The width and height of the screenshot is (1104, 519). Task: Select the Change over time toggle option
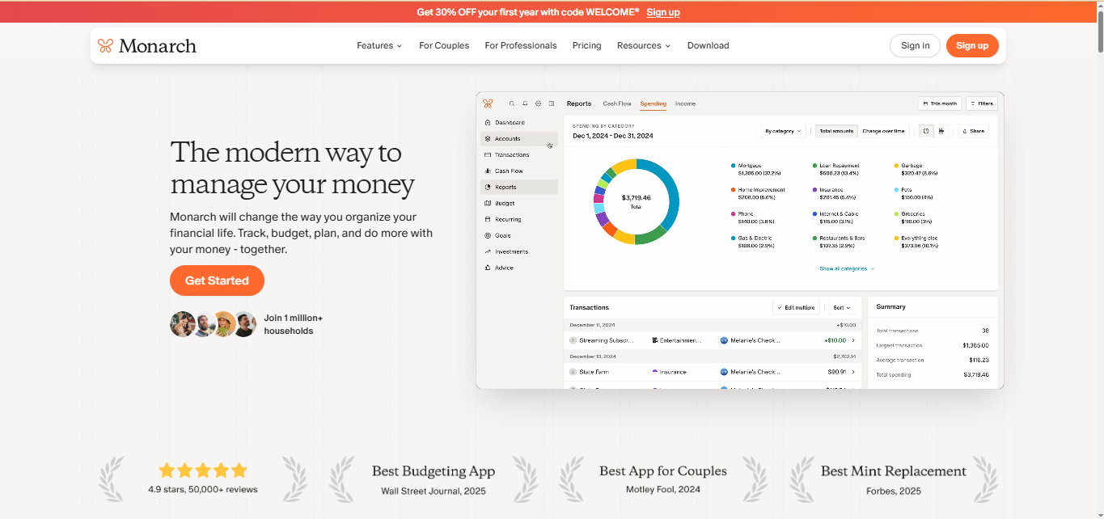(x=883, y=131)
